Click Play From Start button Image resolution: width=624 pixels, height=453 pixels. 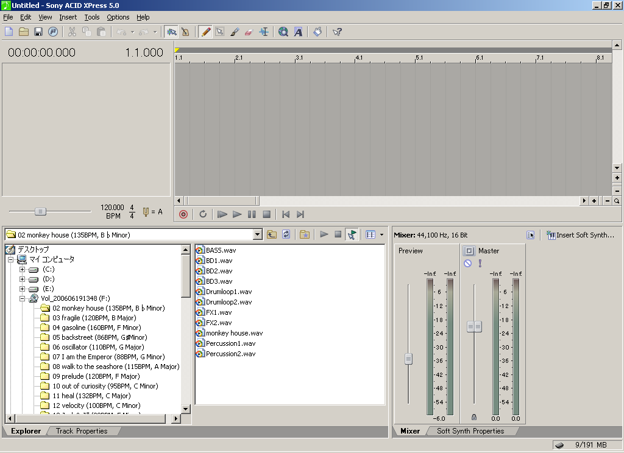tap(222, 214)
